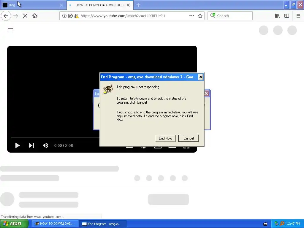This screenshot has height=228, width=304.
Task: Close the Blog tab
Action: point(61,5)
